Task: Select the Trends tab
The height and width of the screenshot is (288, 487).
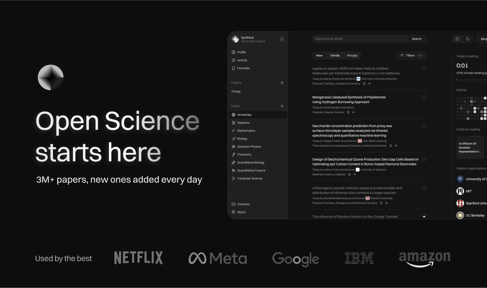Action: [335, 55]
